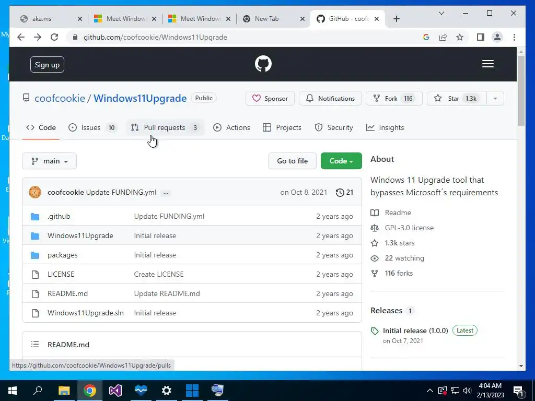Click the Sponsor button
This screenshot has width=535, height=401.
270,99
